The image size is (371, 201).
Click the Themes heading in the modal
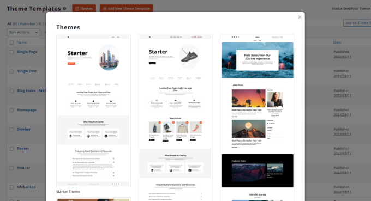point(68,27)
